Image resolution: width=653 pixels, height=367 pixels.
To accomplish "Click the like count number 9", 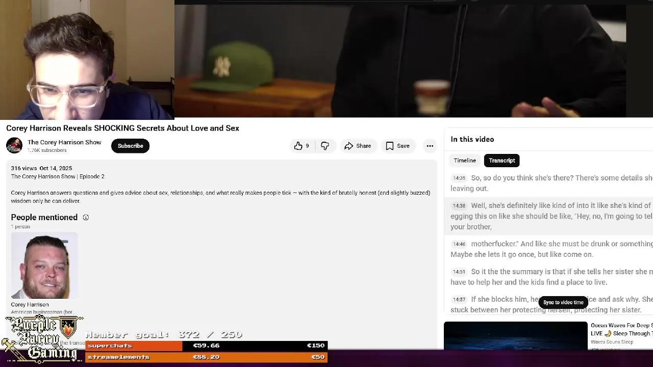I will click(x=307, y=146).
